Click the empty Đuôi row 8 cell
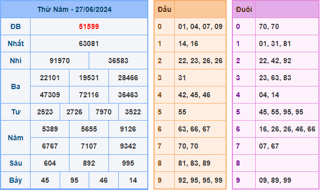320x190 pixels. (287, 163)
